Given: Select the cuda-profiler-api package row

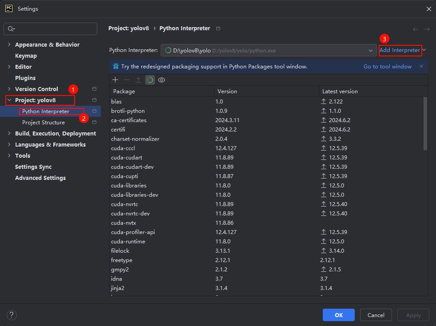Looking at the screenshot, I should [266, 232].
